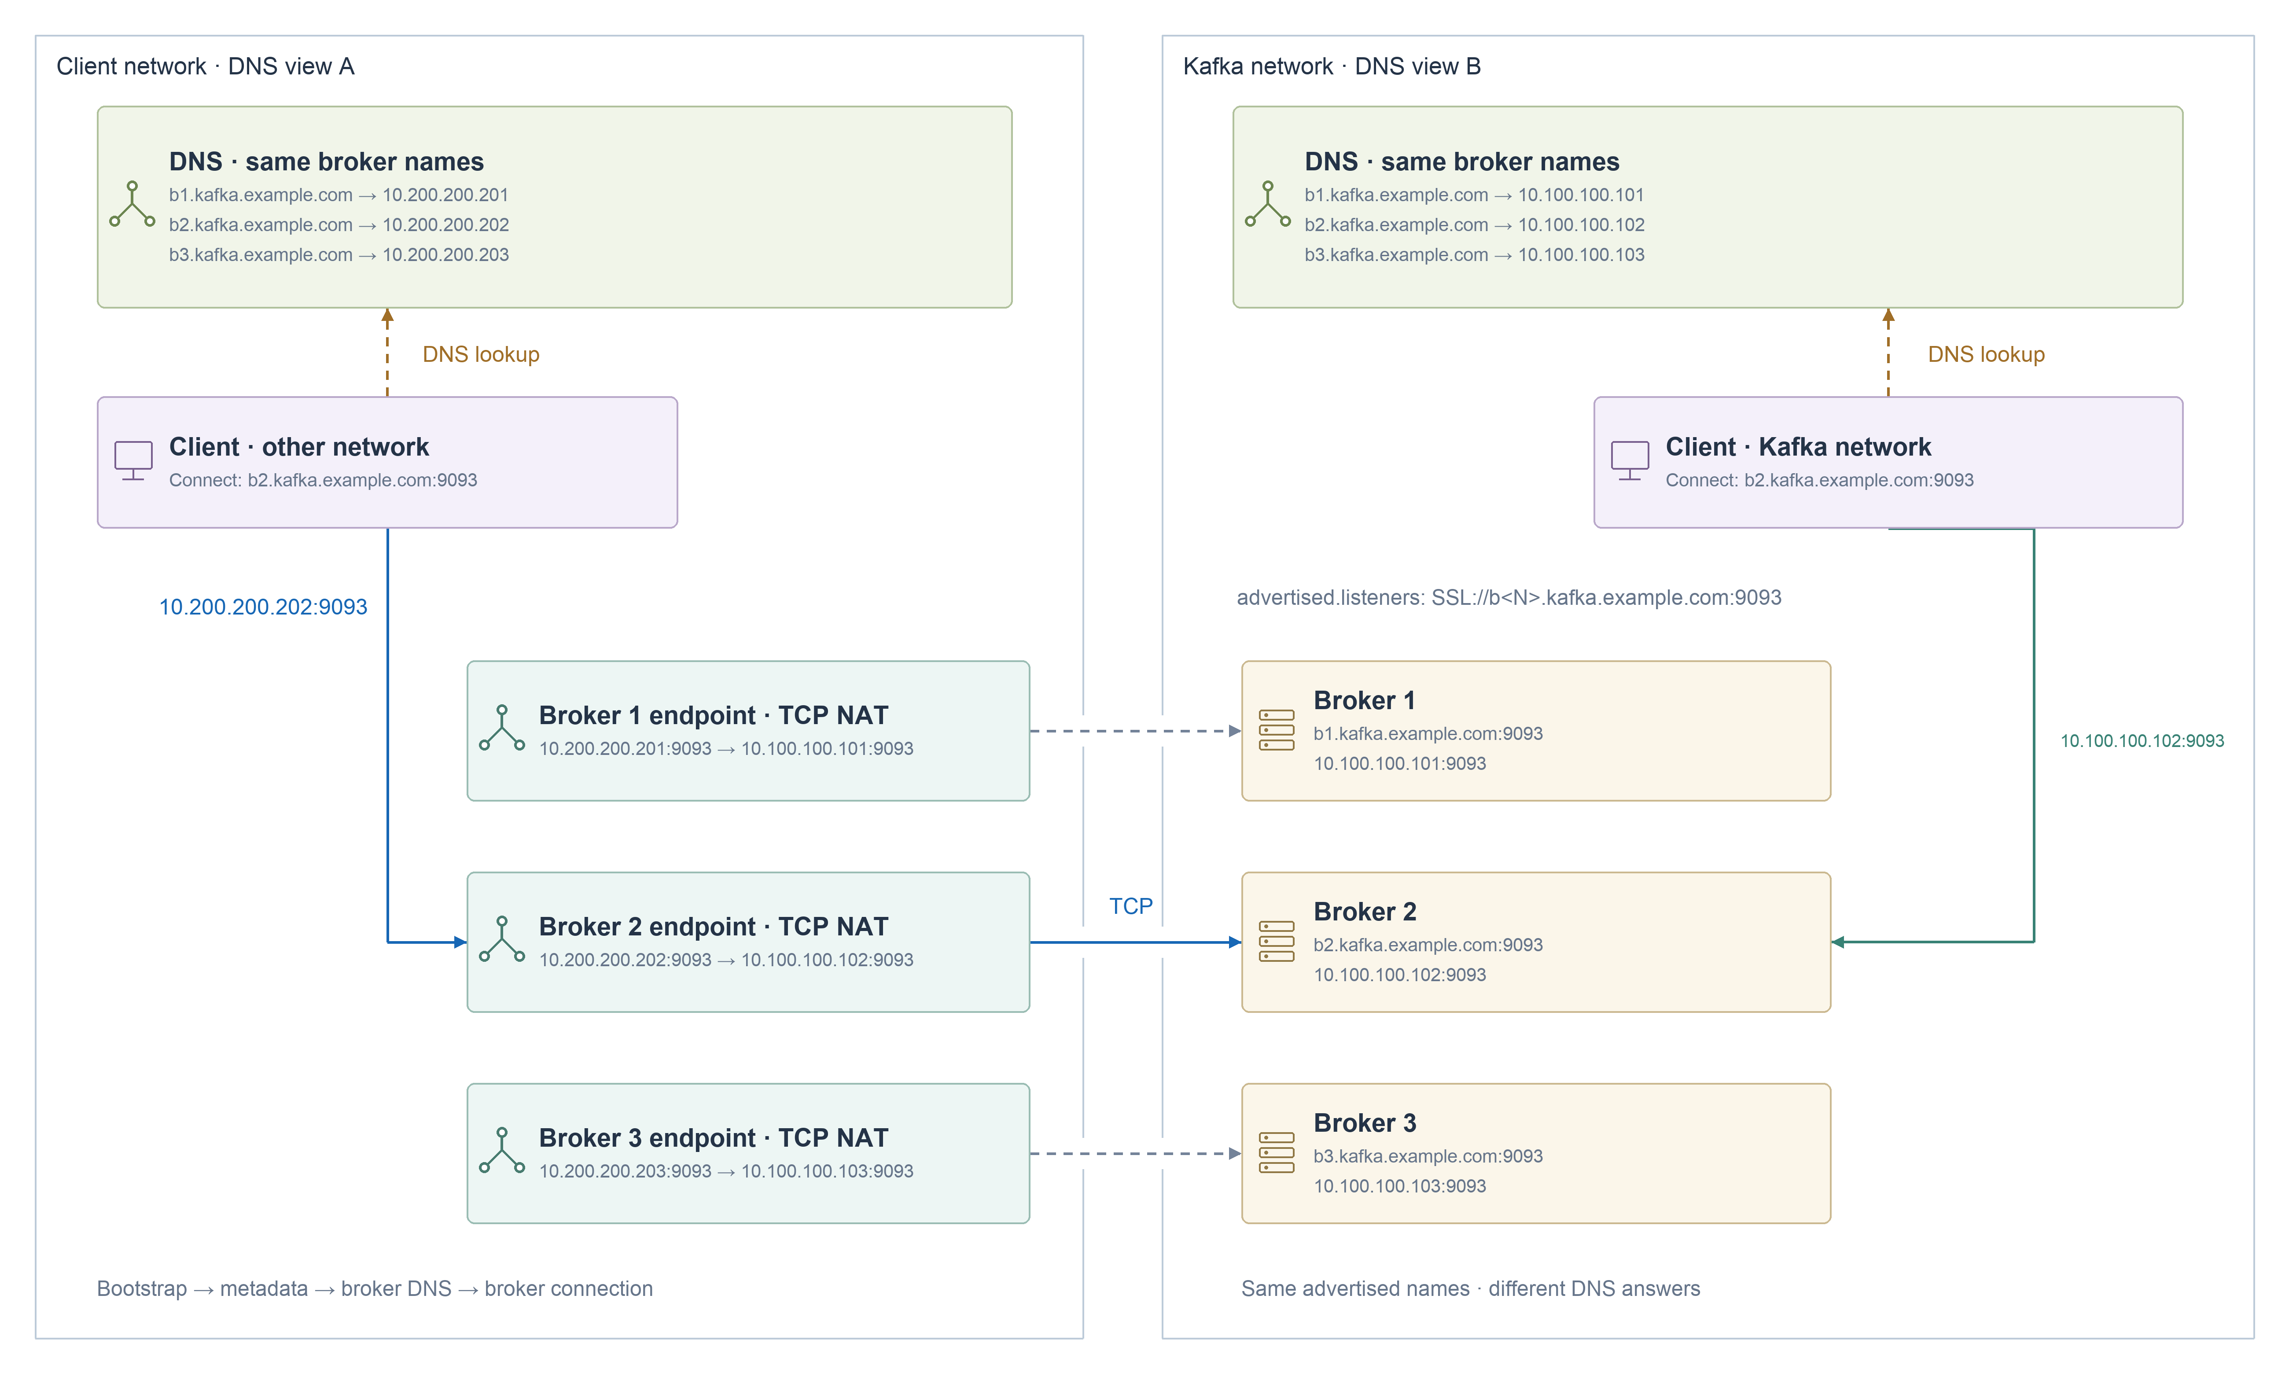Click b1.kafka.example.com → 10.200.200.201 record
2289x1391 pixels.
339,195
